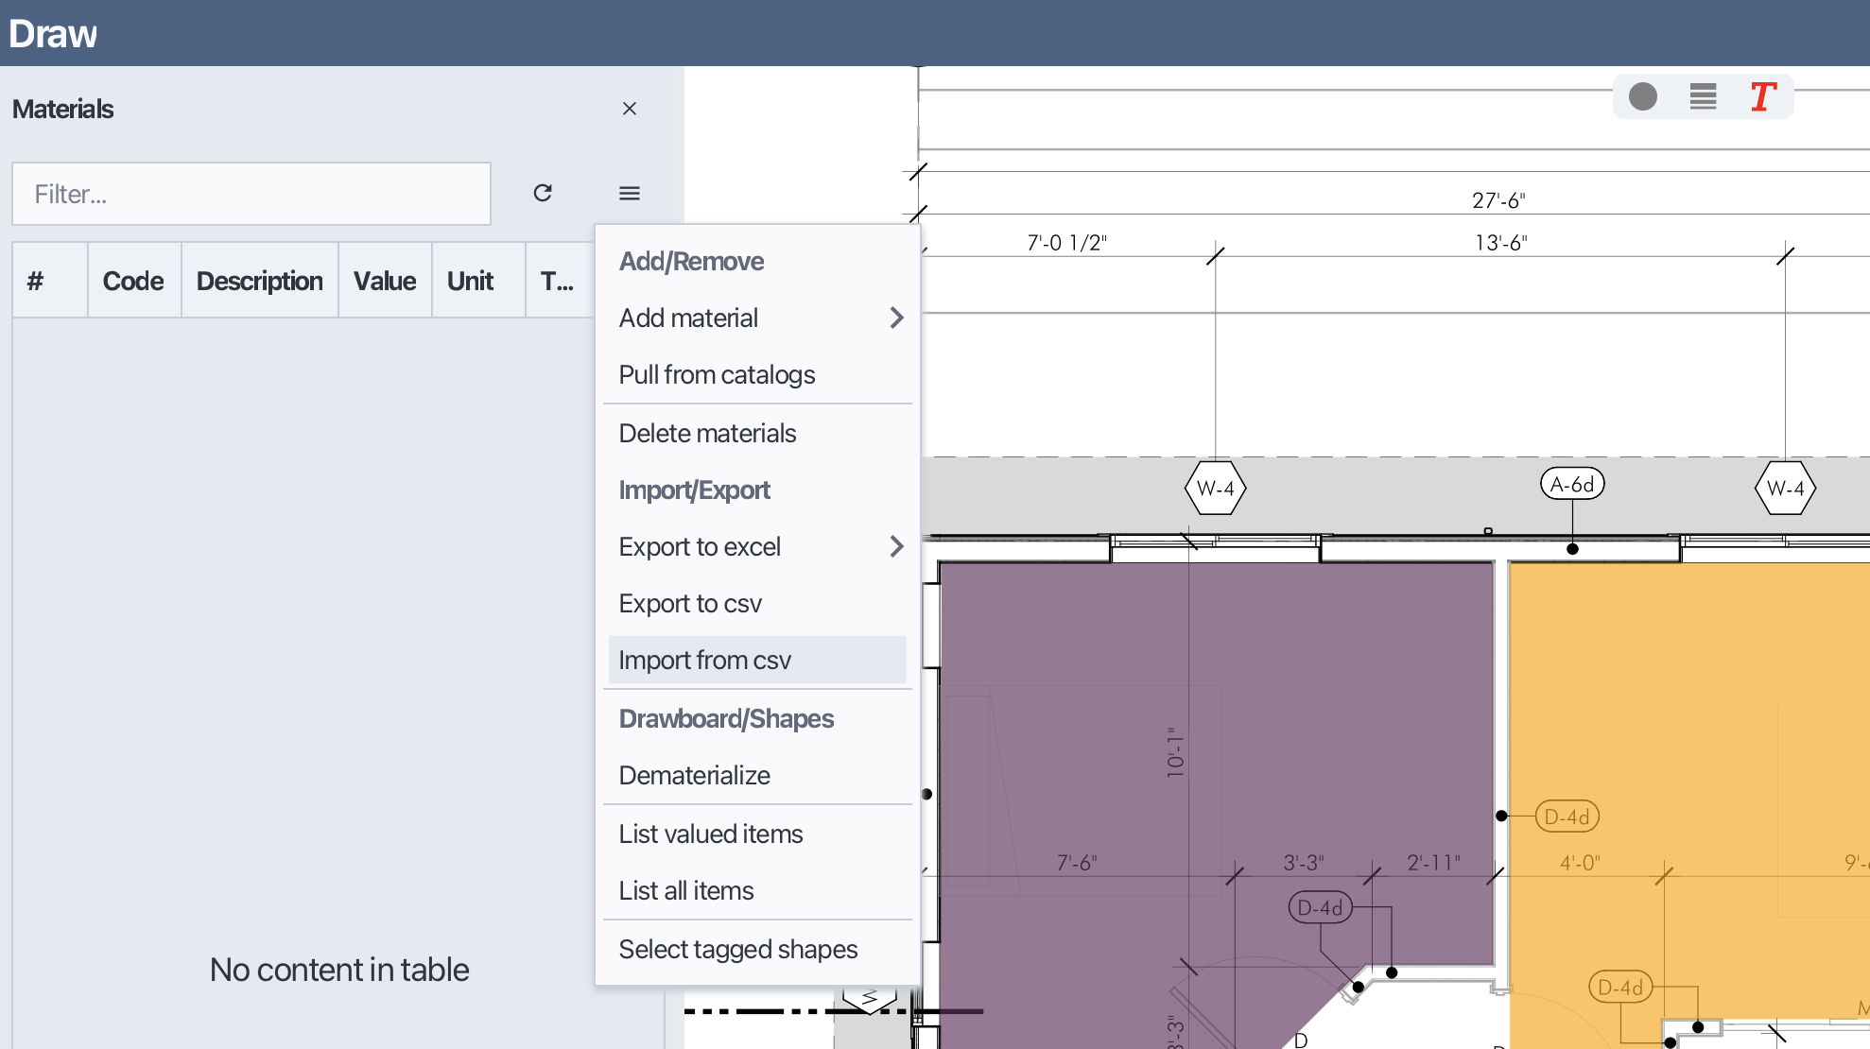Click List valued items

[x=710, y=834]
